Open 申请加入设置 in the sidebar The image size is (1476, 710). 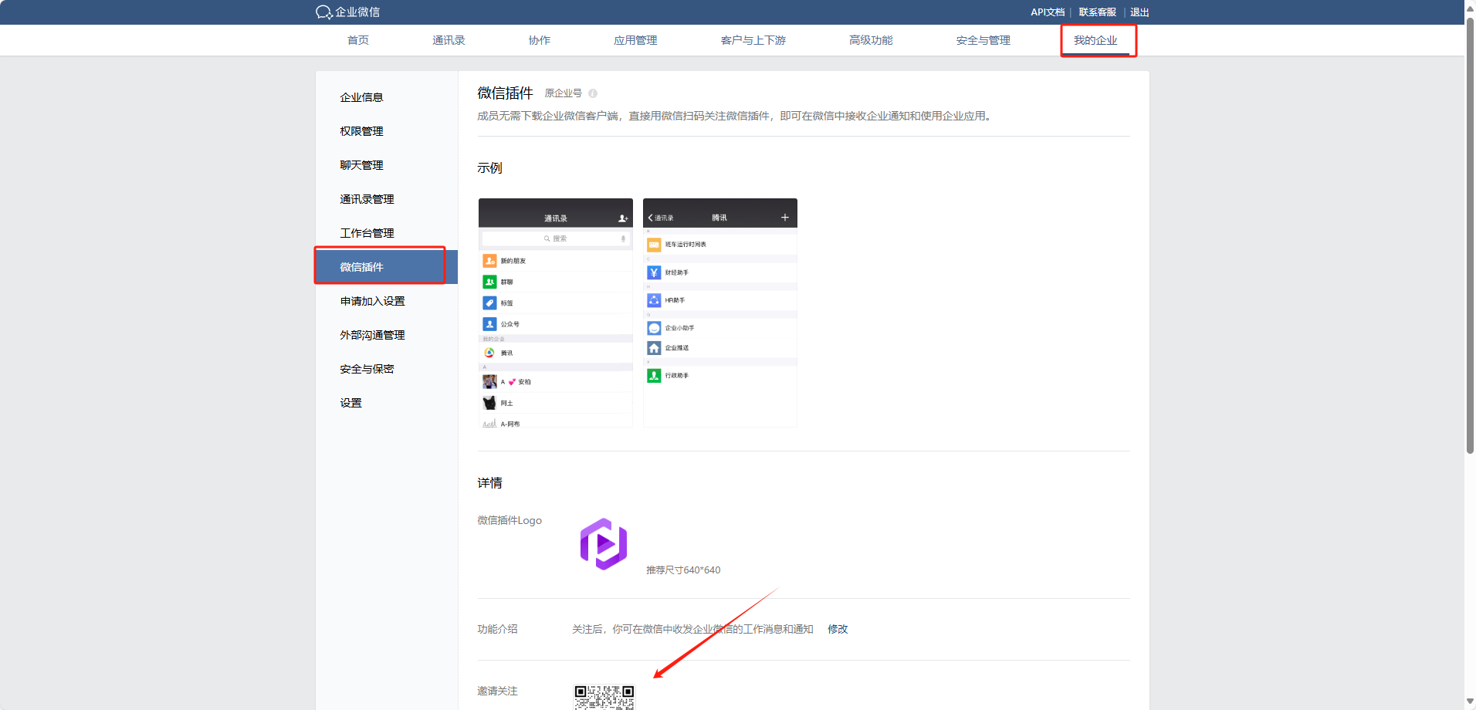click(372, 301)
